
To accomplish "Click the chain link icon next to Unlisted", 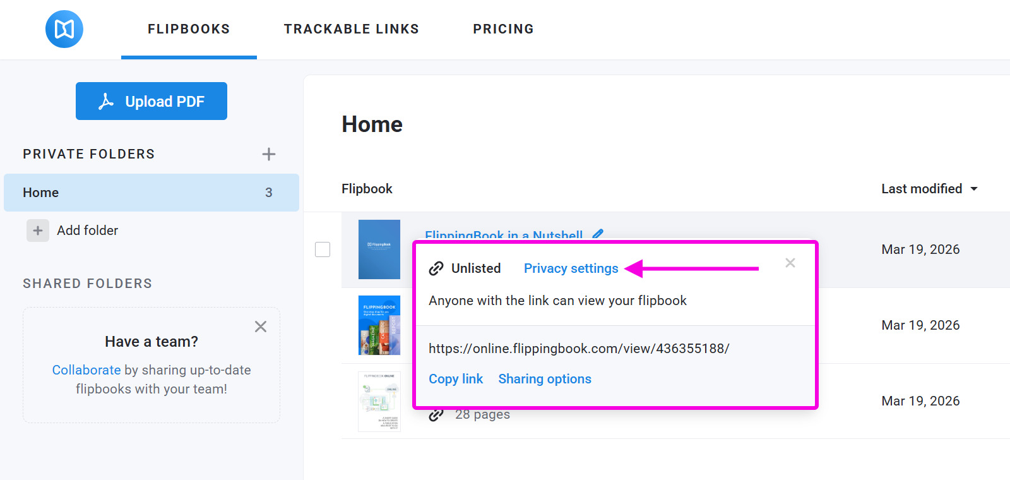I will point(436,268).
